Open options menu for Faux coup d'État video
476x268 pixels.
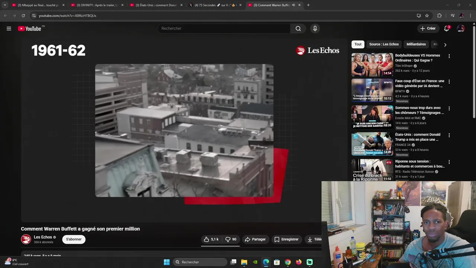click(x=449, y=82)
